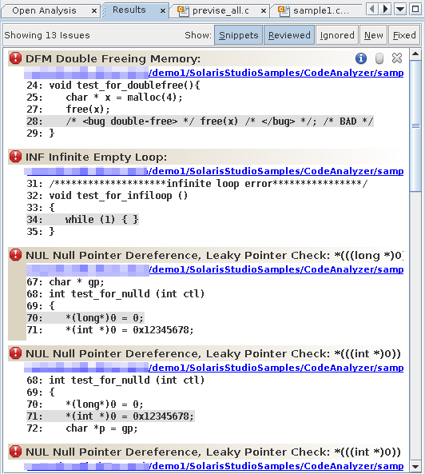Click the 'INF Infinite Empty Loop:' heading

[x=96, y=157]
